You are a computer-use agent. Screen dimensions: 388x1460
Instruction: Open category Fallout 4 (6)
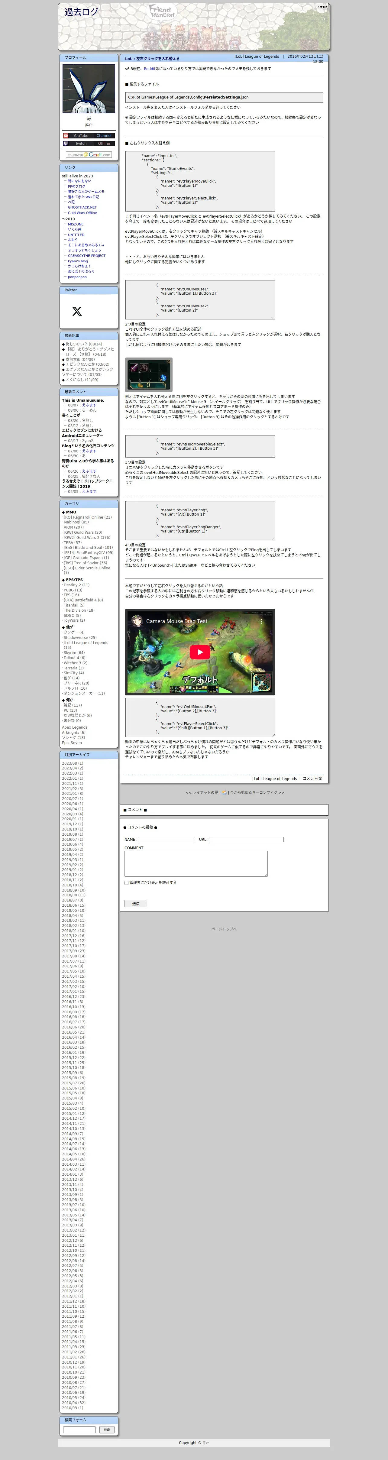pyautogui.click(x=74, y=658)
